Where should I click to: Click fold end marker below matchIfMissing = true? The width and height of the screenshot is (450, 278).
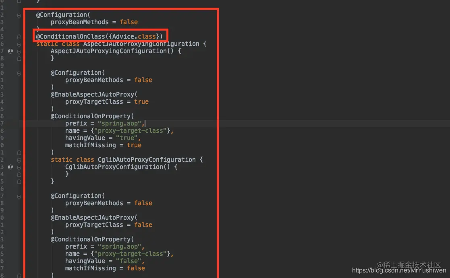[x=19, y=153]
